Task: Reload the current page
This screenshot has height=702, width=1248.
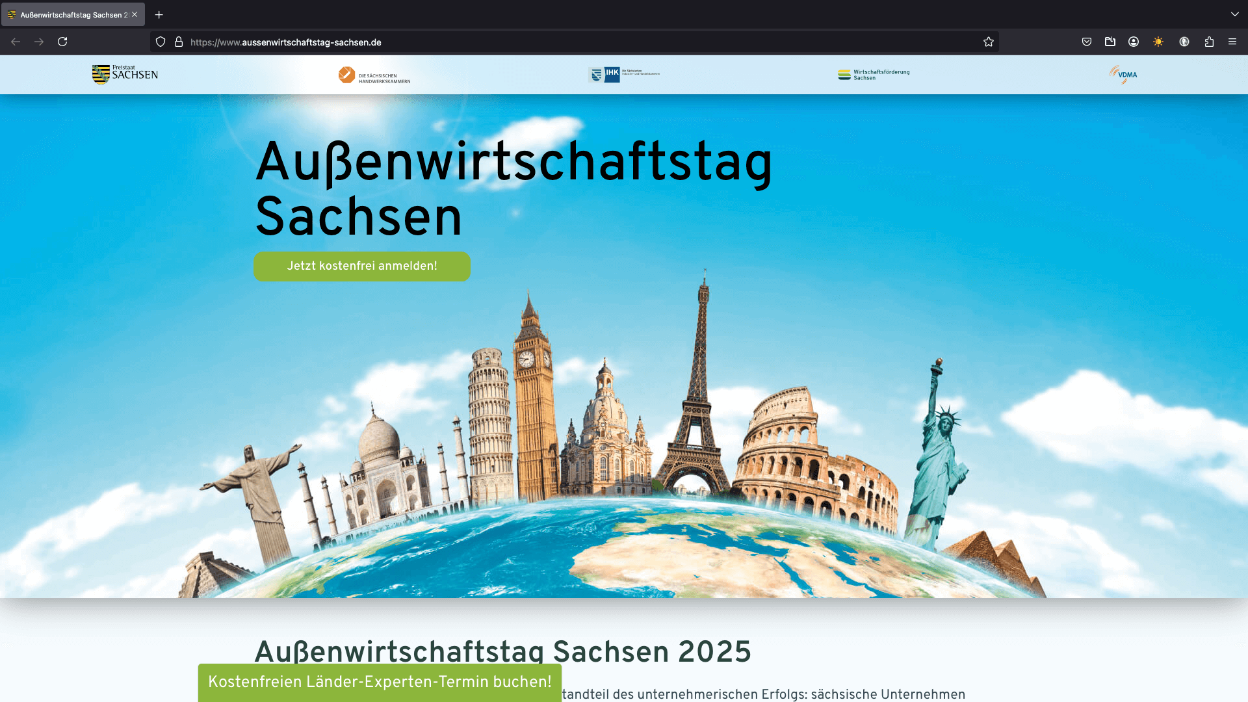Action: click(62, 42)
